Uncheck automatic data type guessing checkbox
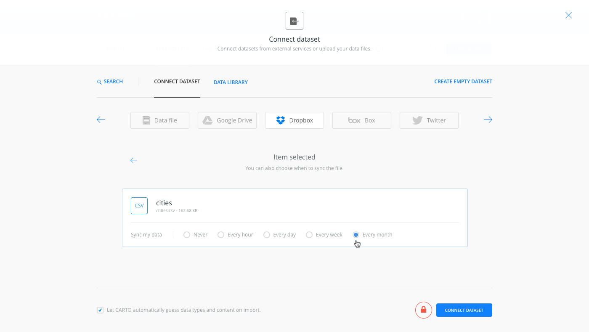 coord(100,310)
